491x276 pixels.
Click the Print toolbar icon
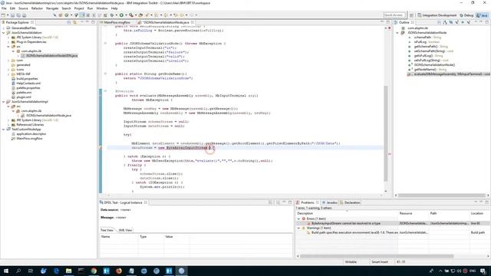25,15
